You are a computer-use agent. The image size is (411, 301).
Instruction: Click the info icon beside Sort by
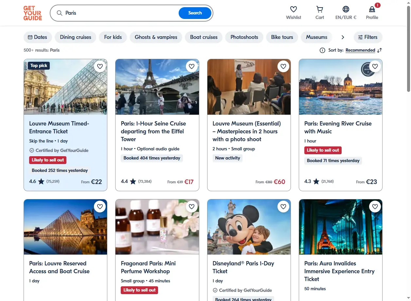click(x=322, y=50)
